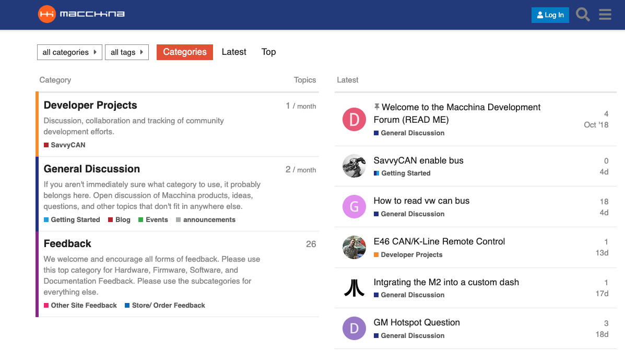The height and width of the screenshot is (350, 625).
Task: Click General Discussion badge under GM Hotspot Question
Action: click(x=409, y=336)
